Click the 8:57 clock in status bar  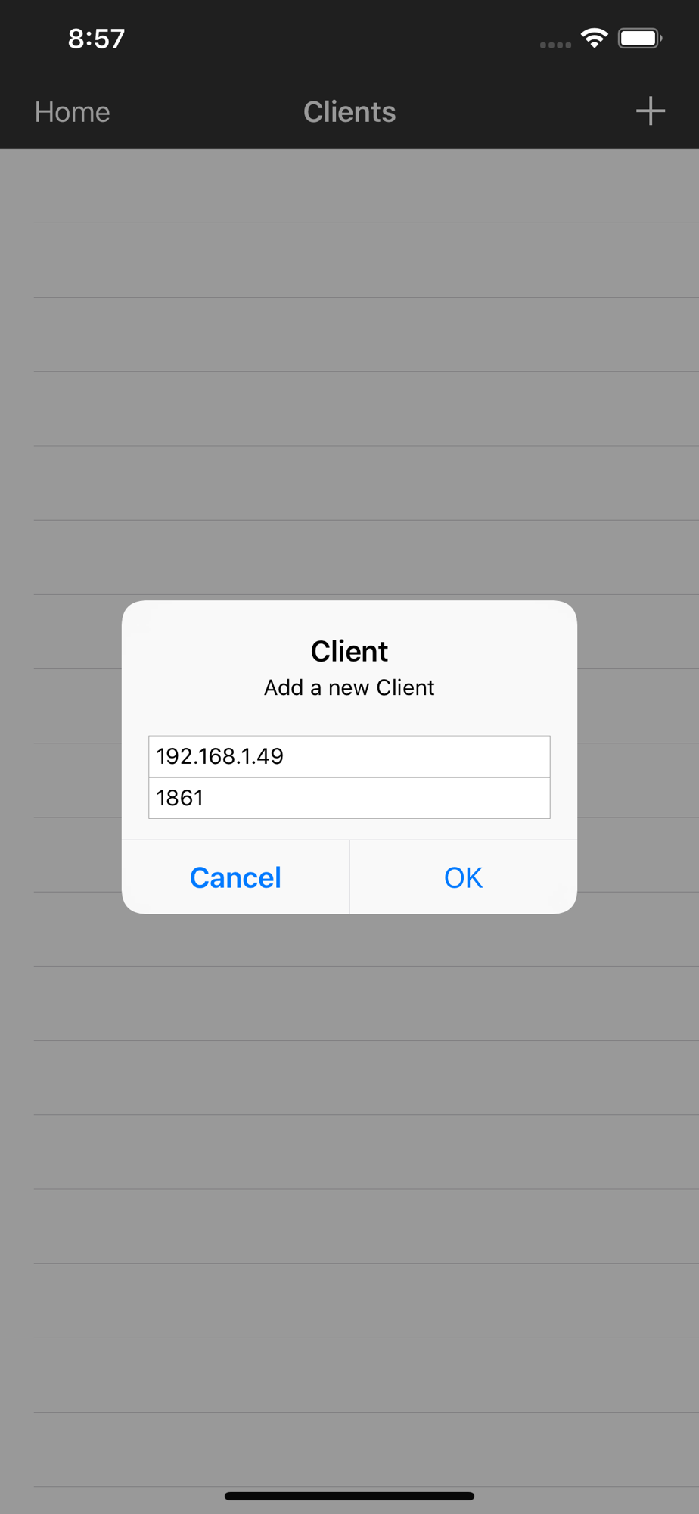pyautogui.click(x=96, y=39)
